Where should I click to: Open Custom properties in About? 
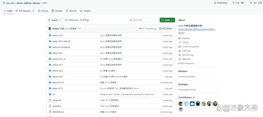[189, 47]
